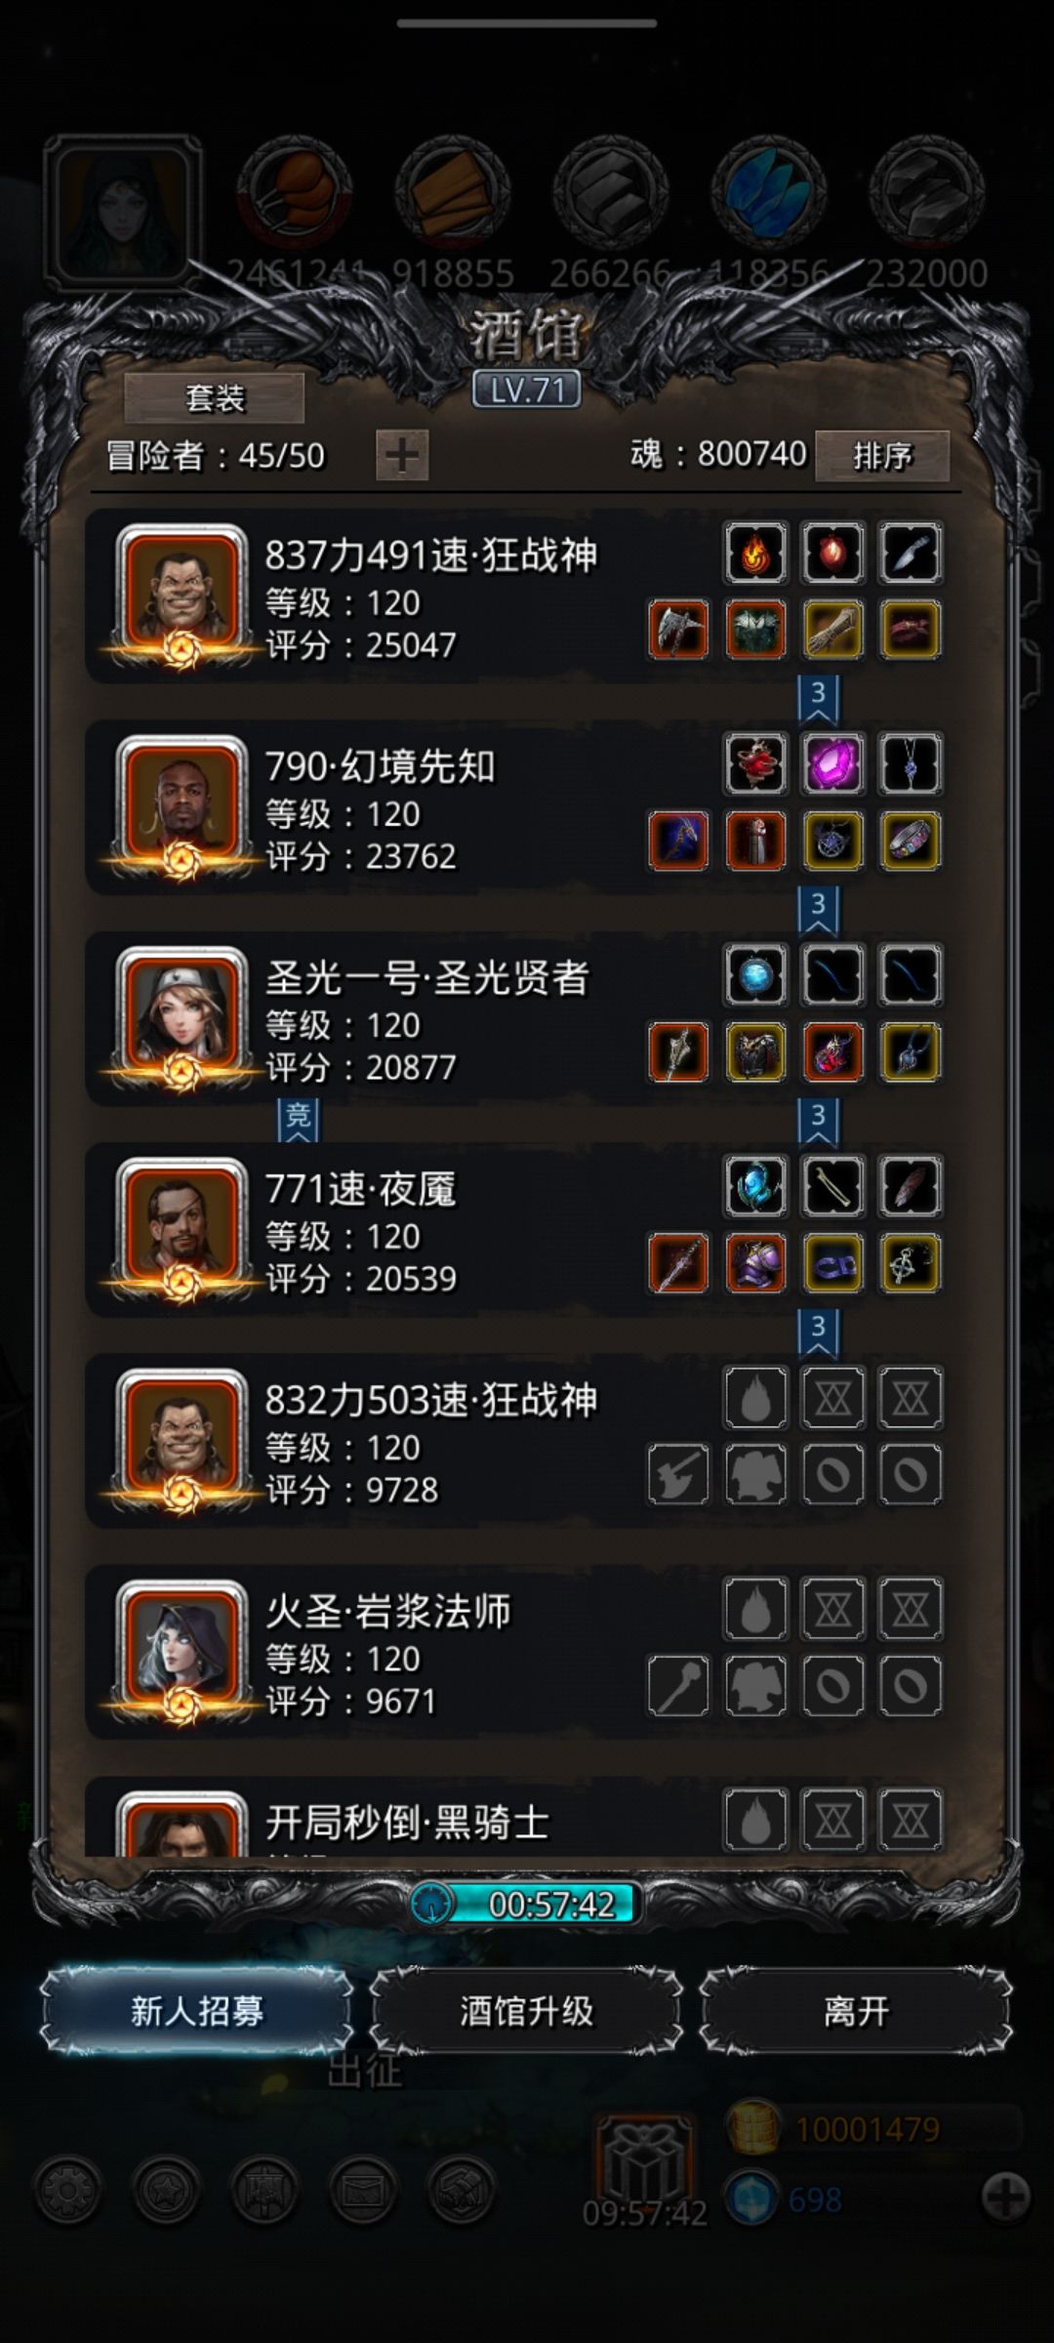Expand the set marker below 790·幻境先知
This screenshot has height=2343, width=1054.
pos(818,909)
